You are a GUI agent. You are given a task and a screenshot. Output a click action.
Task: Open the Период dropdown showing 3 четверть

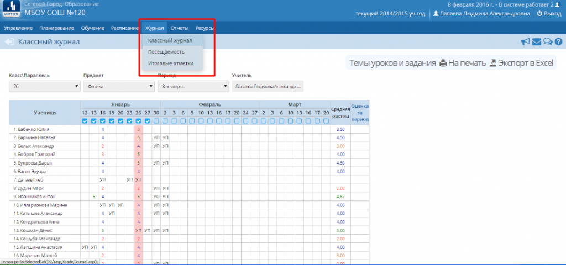tap(192, 86)
